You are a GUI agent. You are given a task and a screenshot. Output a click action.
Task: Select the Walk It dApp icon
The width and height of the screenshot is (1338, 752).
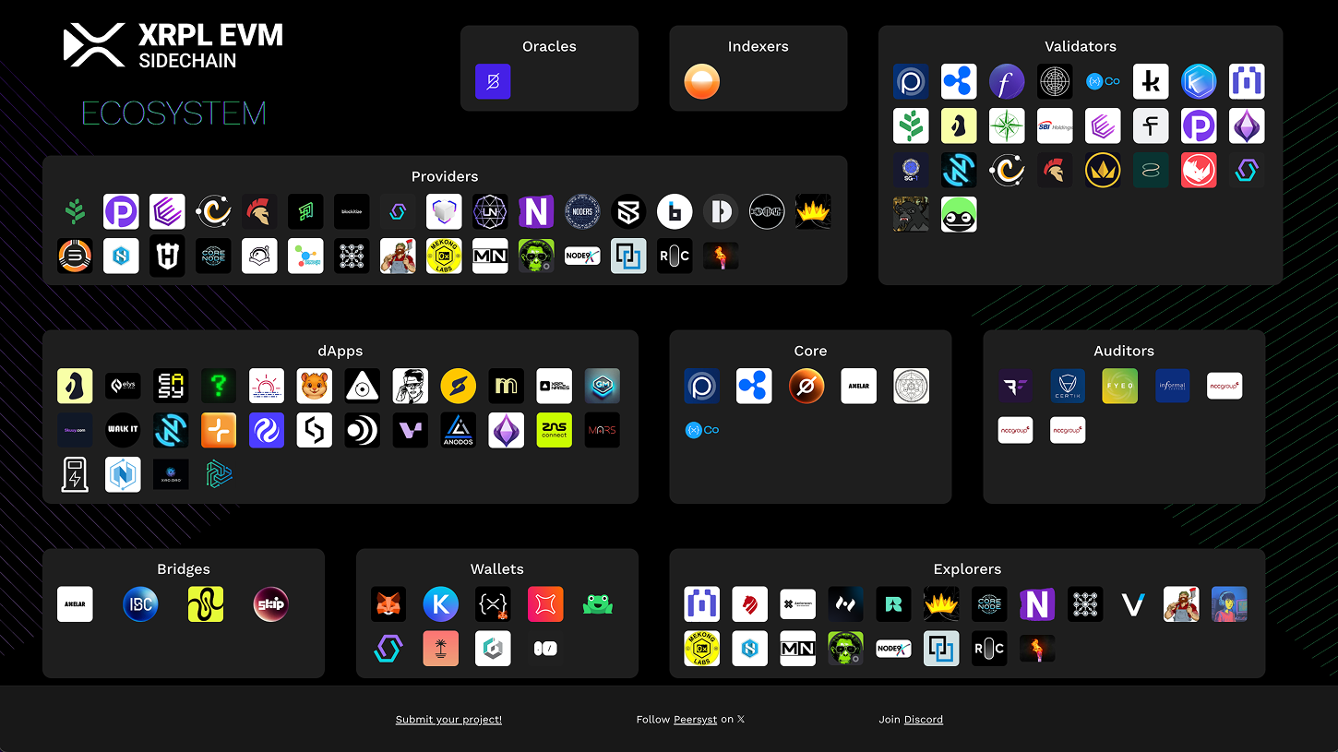(123, 430)
